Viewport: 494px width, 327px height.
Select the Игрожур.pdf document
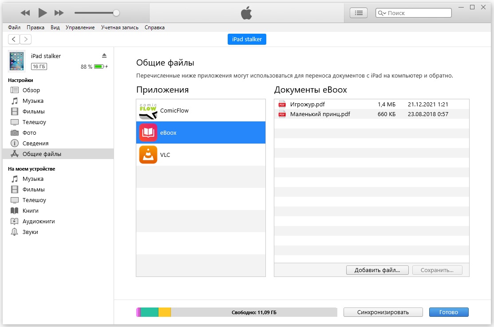tap(371, 105)
